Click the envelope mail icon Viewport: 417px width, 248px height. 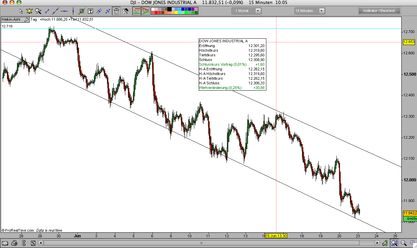coord(5,243)
